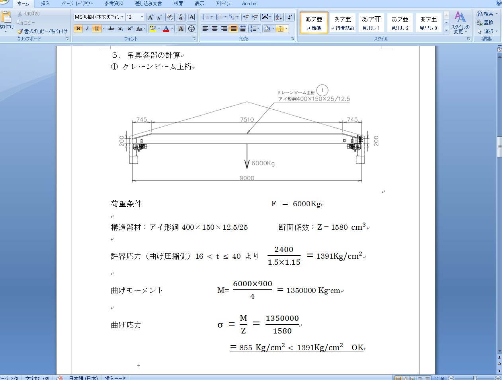Open the Acrobat tab
This screenshot has width=502, height=380.
point(250,4)
